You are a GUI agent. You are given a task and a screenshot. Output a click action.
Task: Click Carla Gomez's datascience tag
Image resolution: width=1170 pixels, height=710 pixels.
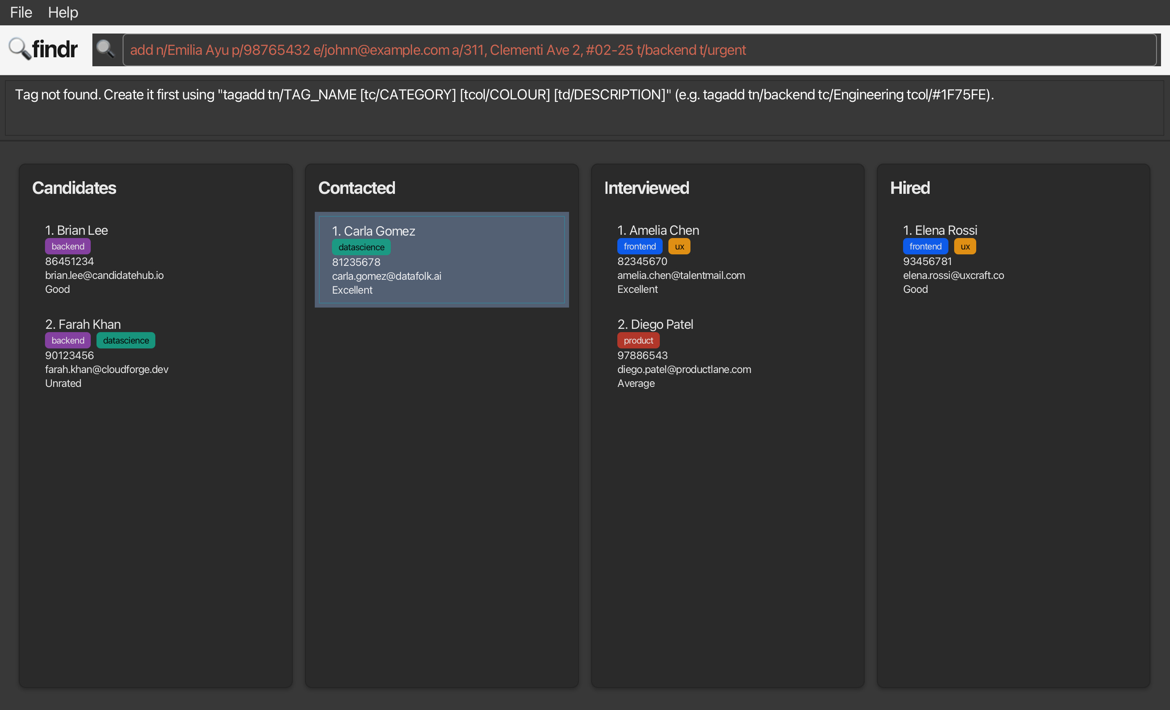(x=361, y=247)
